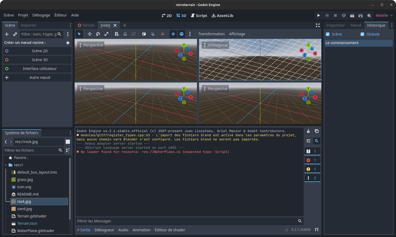Toggle environment preview globe icon
This screenshot has height=237, width=396.
click(x=182, y=34)
